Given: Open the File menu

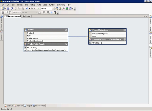Looking at the screenshot, I should (x=3, y=5).
